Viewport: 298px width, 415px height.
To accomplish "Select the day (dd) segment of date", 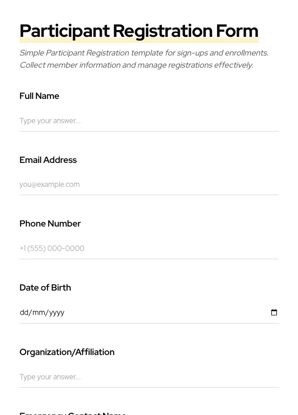I will (24, 312).
